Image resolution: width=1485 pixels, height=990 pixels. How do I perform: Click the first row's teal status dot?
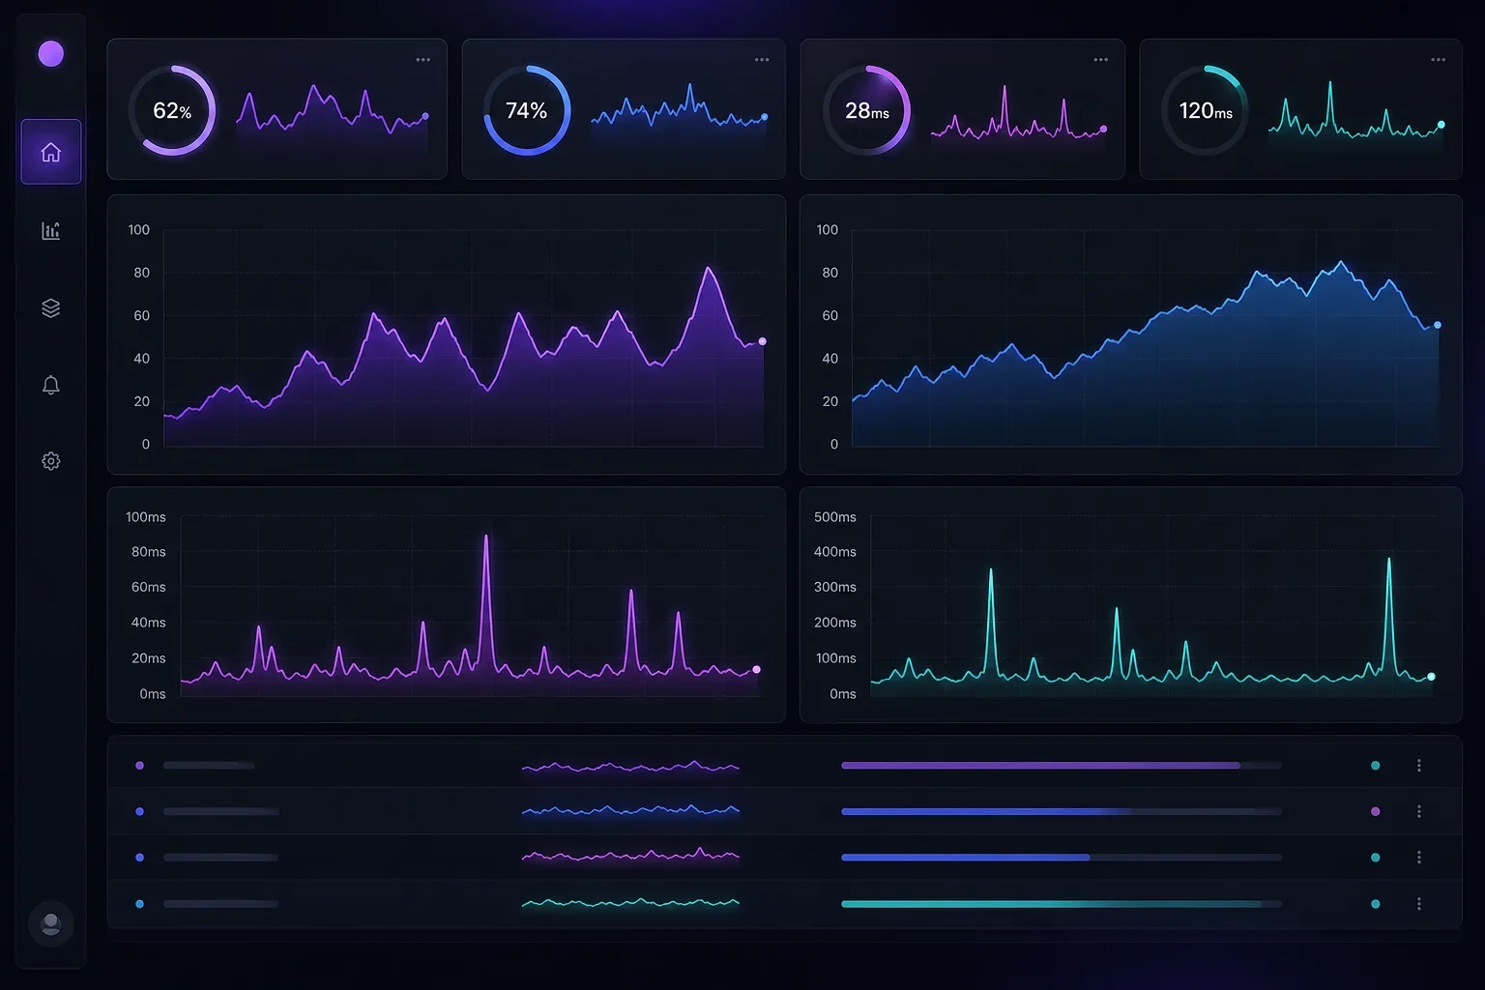[1376, 766]
